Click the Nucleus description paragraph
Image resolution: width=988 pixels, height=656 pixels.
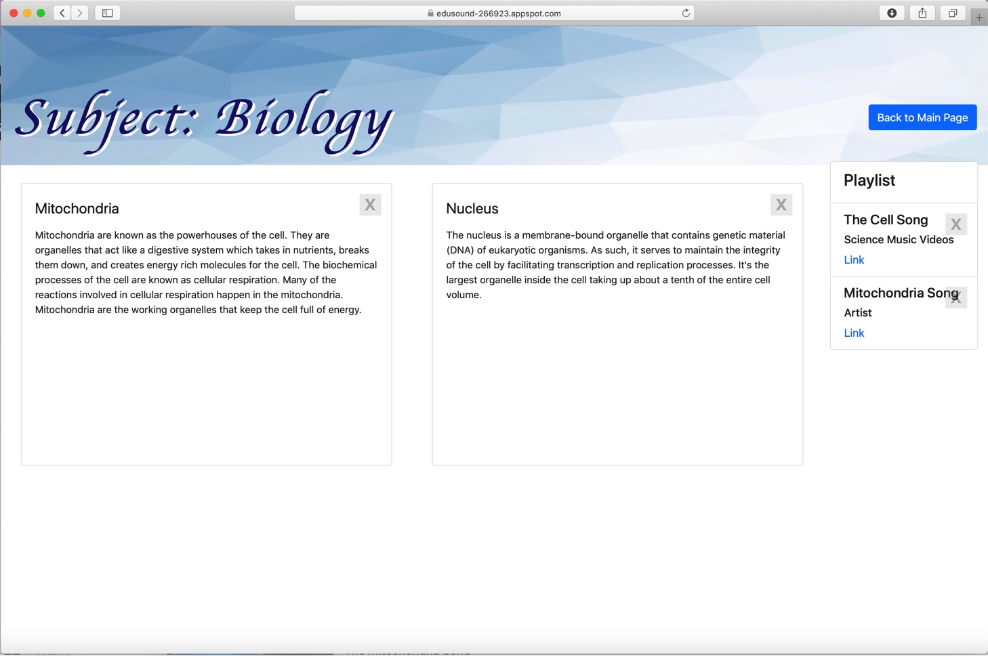coord(616,265)
